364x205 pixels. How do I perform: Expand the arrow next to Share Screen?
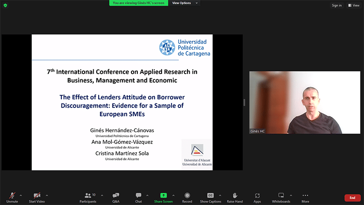click(x=173, y=195)
